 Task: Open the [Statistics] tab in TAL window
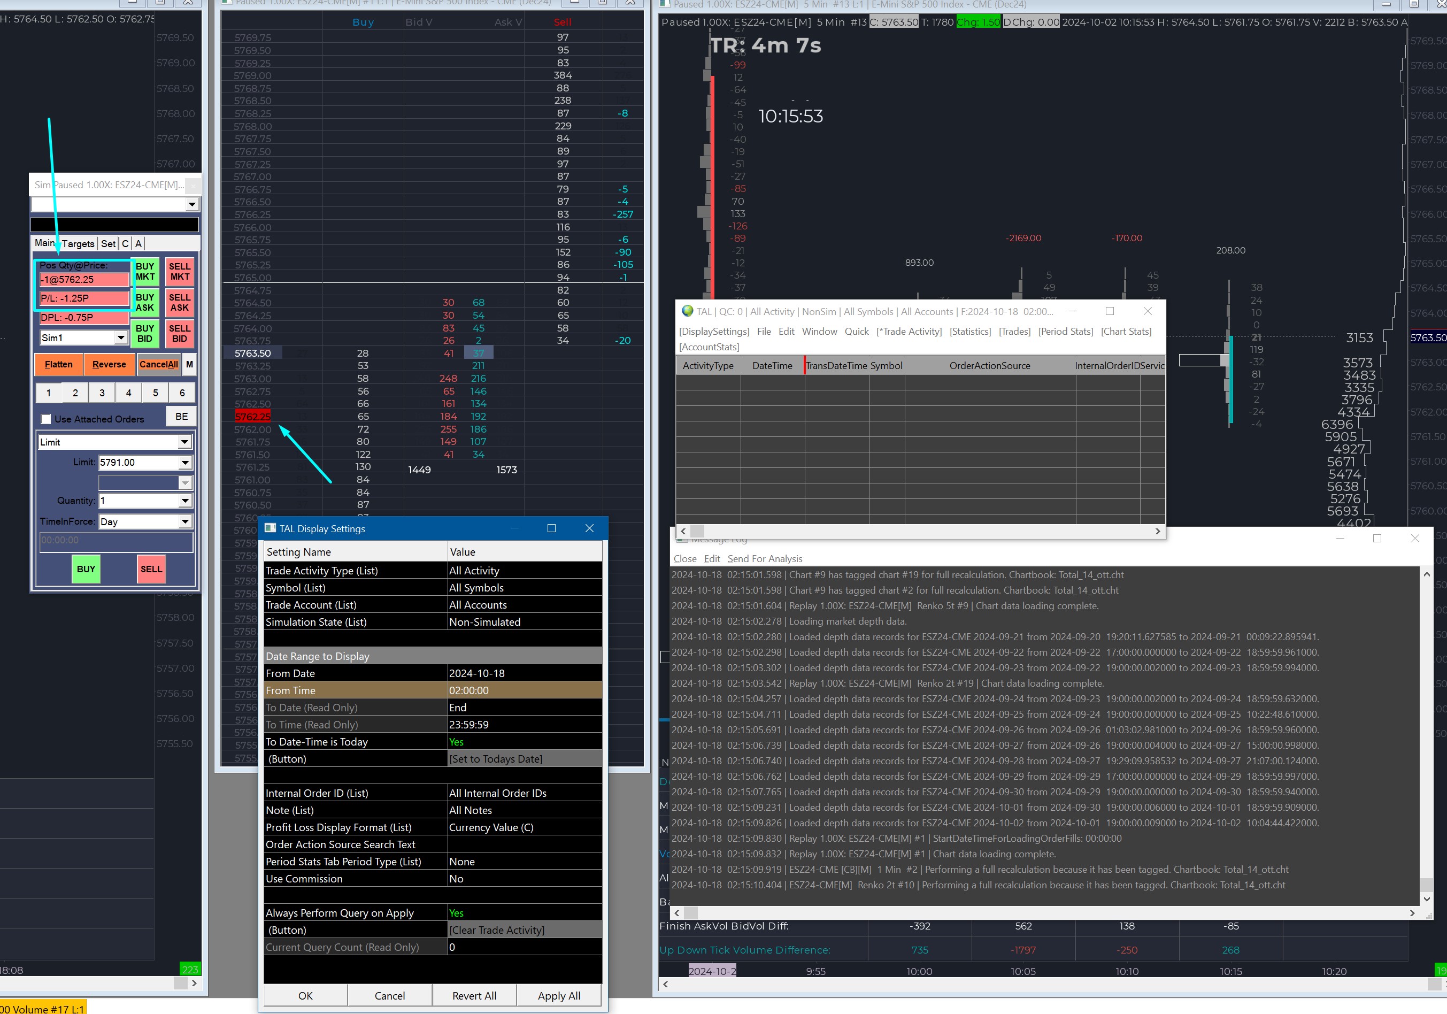[x=970, y=332]
